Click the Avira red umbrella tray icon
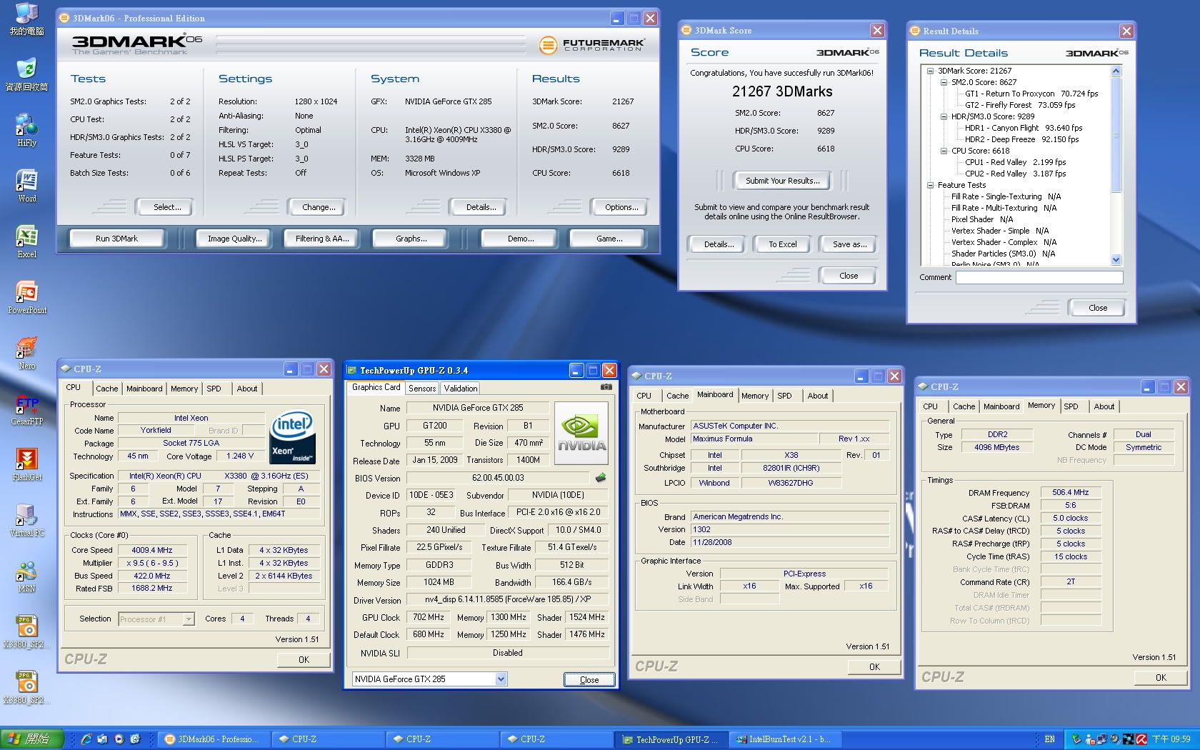 pyautogui.click(x=1141, y=739)
